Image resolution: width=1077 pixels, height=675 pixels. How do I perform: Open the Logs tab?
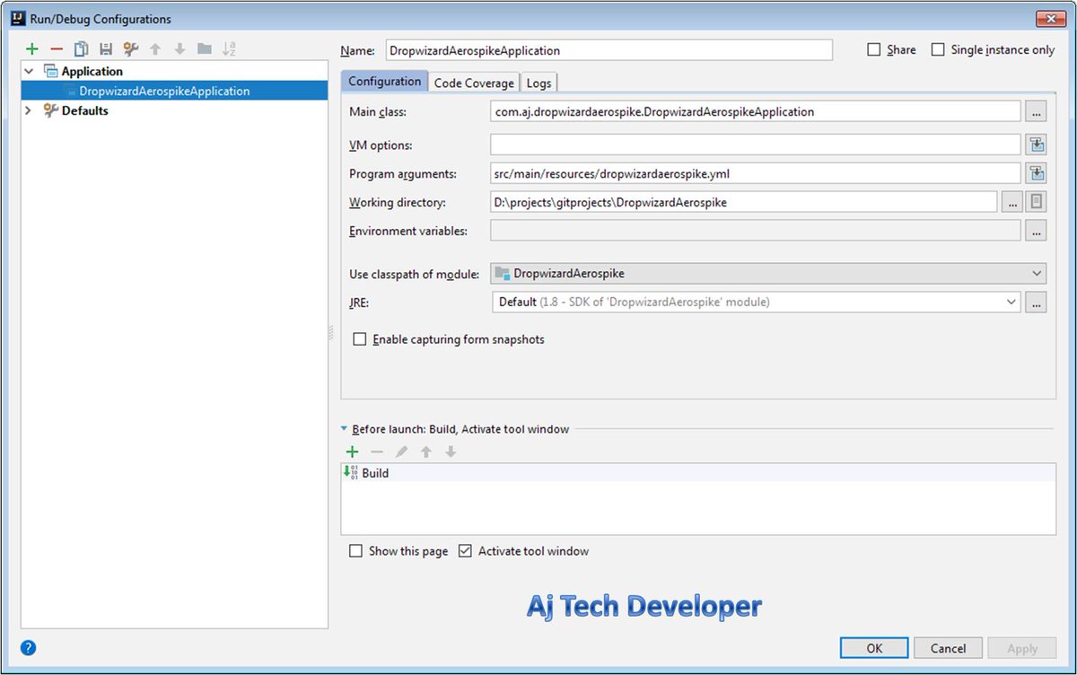point(538,81)
